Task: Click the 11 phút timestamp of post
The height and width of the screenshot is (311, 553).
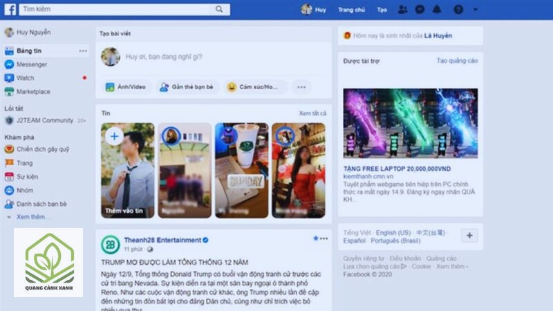Action: coord(133,249)
